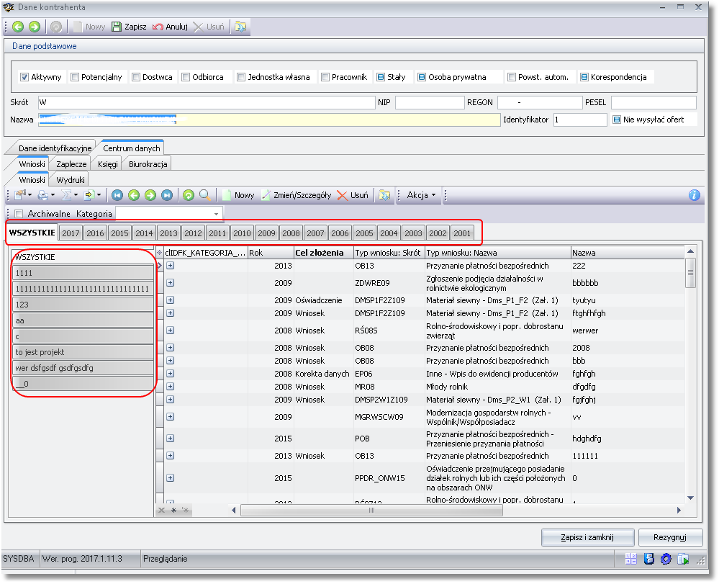This screenshot has width=719, height=584.
Task: Enable the Archiwalne filter checkbox
Action: click(x=19, y=214)
